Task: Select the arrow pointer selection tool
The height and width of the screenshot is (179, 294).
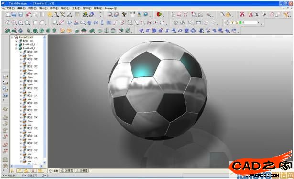Action: [x=173, y=14]
